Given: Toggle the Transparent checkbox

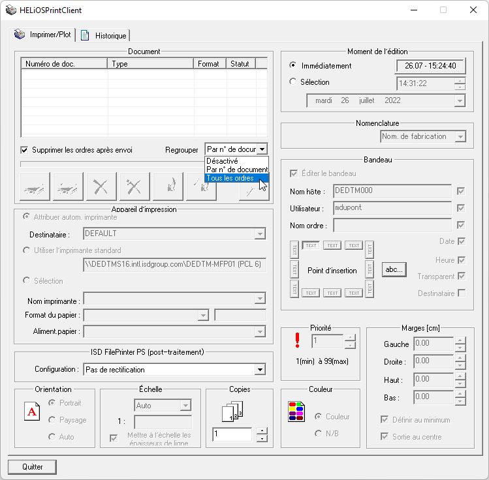Looking at the screenshot, I should pos(462,276).
